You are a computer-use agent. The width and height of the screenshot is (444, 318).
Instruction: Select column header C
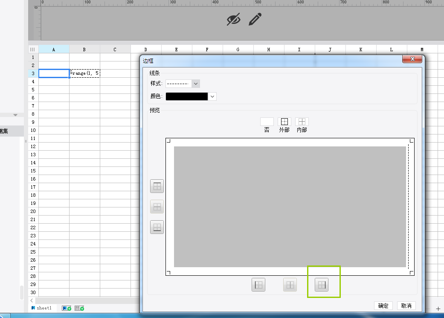[x=115, y=50]
